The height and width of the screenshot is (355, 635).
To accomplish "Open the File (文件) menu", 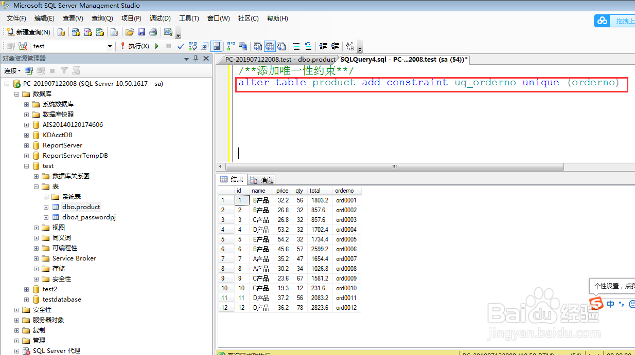I will tap(16, 18).
